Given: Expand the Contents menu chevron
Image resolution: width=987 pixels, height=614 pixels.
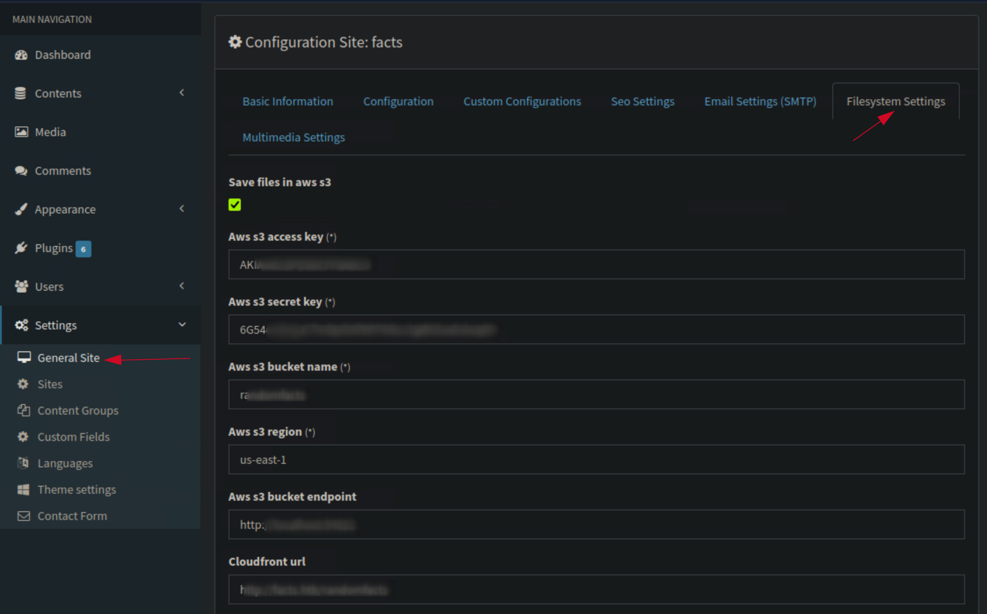Looking at the screenshot, I should 182,93.
